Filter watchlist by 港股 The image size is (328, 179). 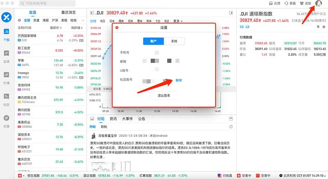46,20
